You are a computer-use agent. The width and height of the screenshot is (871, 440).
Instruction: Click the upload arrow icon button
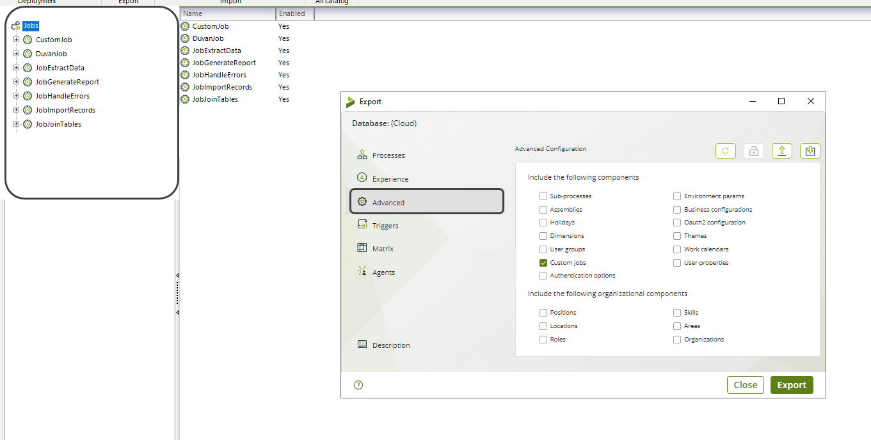coord(781,151)
